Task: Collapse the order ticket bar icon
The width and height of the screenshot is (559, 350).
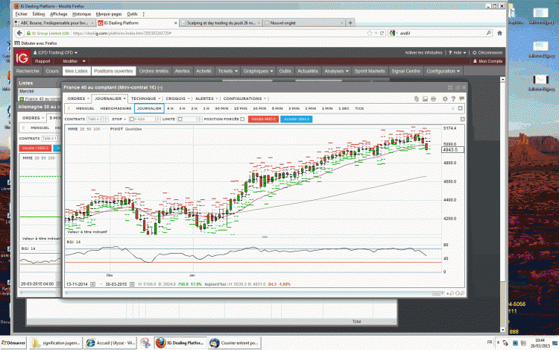Action: pos(462,119)
